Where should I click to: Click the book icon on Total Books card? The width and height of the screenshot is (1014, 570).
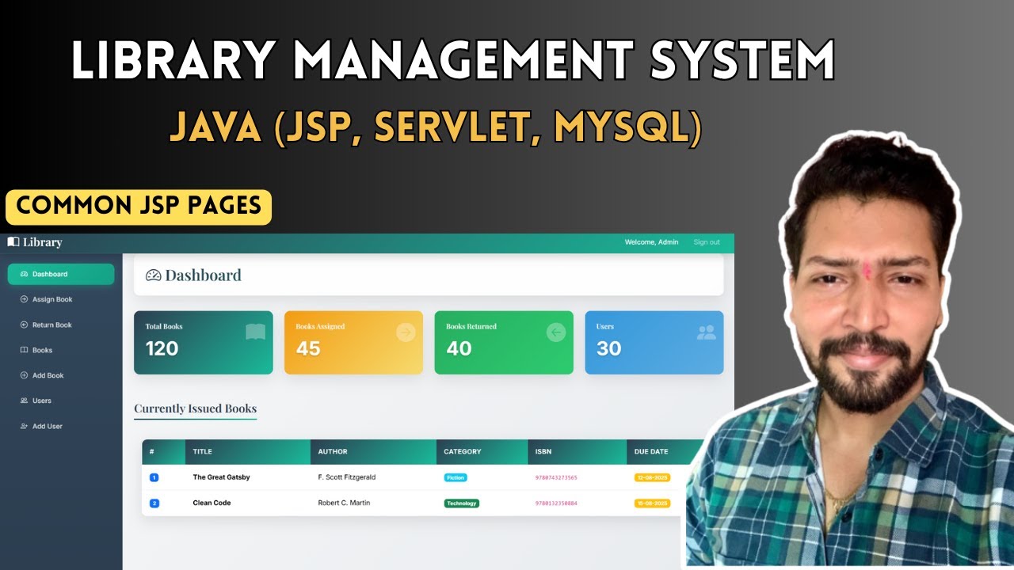255,332
